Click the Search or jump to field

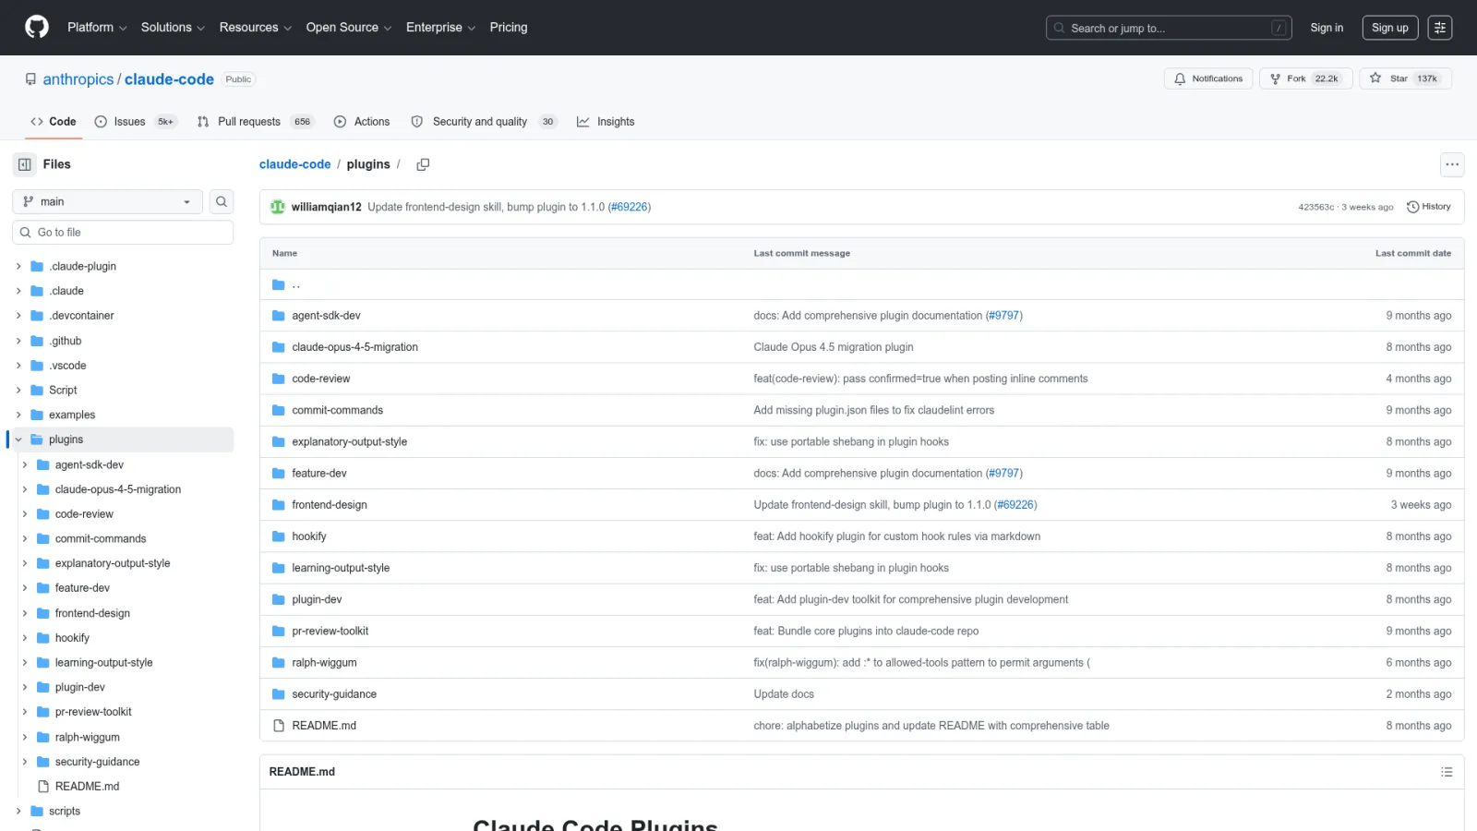click(x=1169, y=28)
